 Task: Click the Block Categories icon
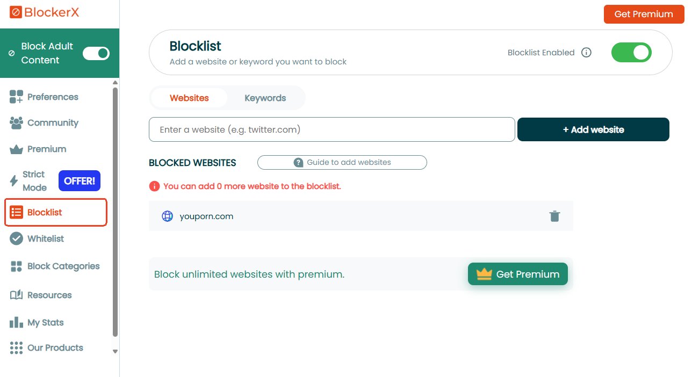[x=16, y=266]
